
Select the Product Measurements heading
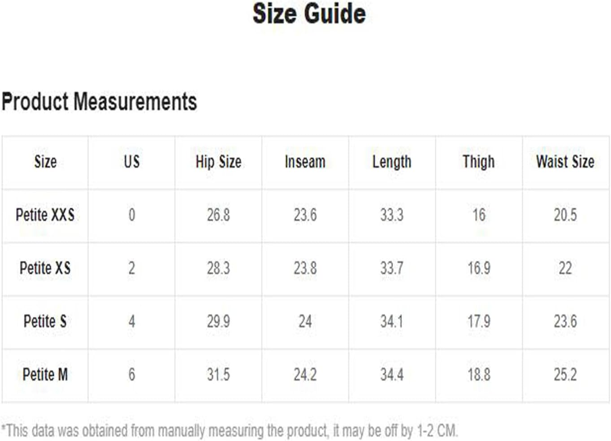coord(99,102)
